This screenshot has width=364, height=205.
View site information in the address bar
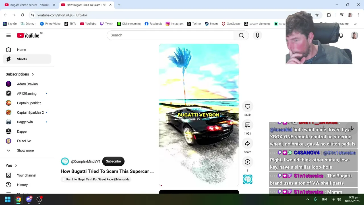coord(32,15)
